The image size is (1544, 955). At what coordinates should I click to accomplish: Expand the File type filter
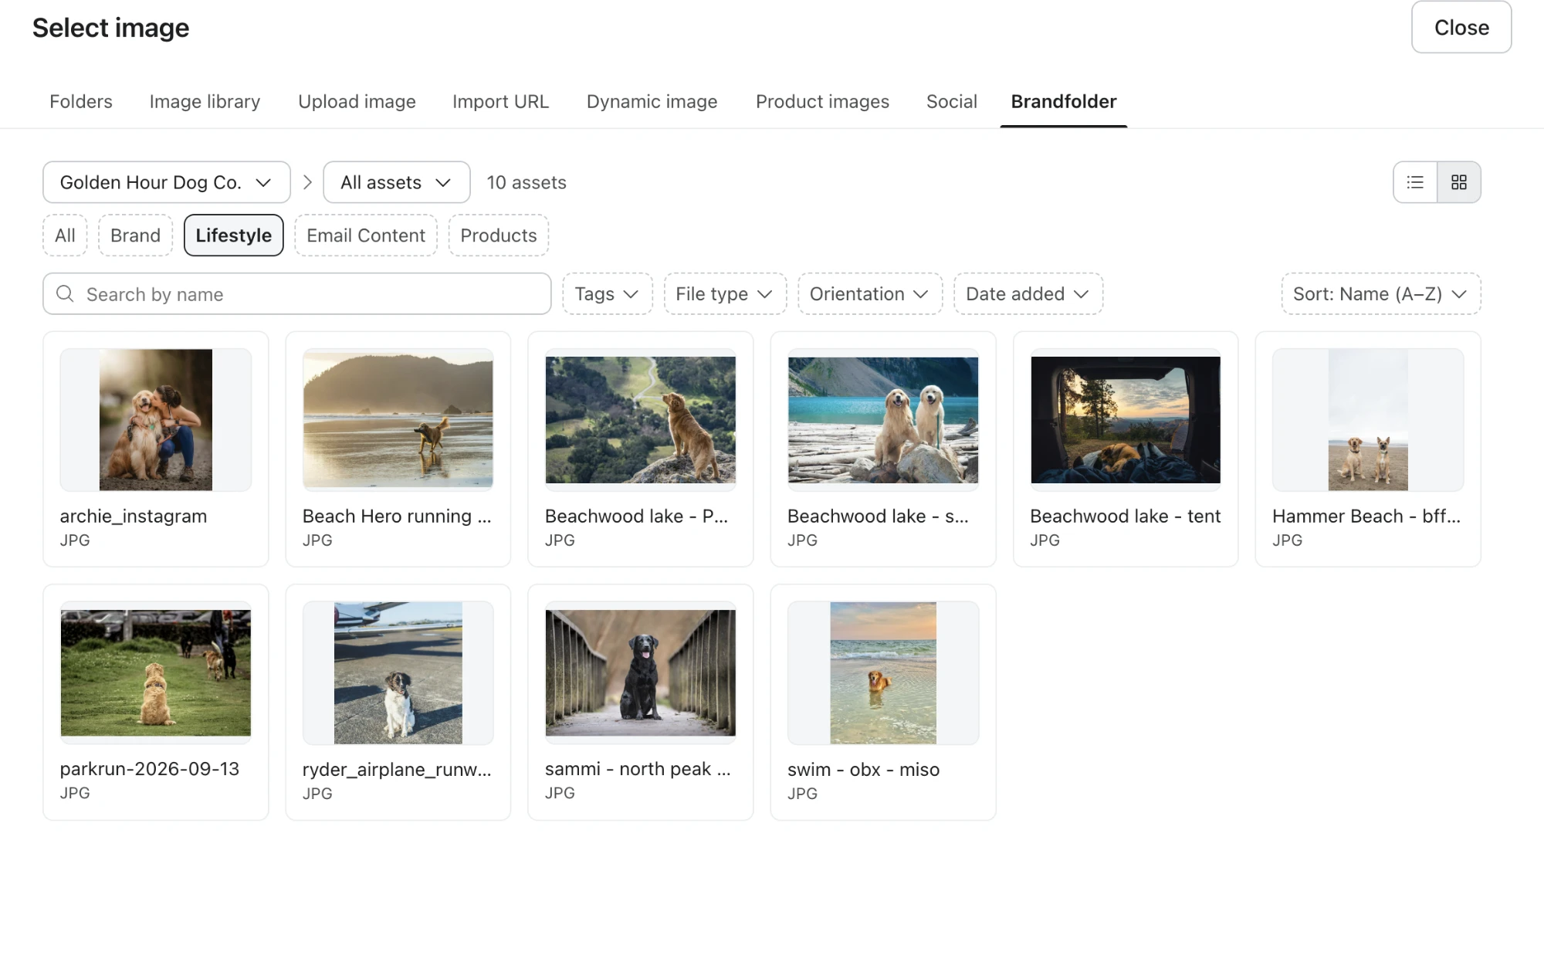(725, 294)
